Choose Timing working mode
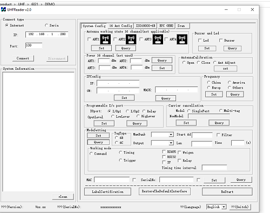The image size is (270, 213). pos(120,152)
